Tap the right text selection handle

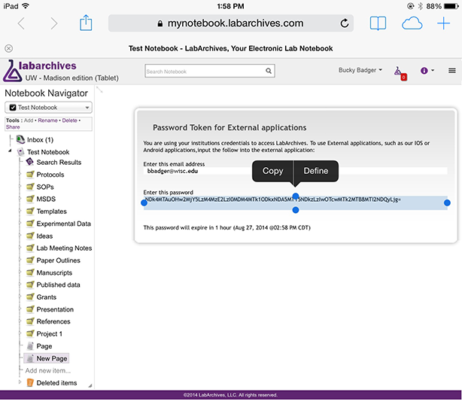(x=447, y=202)
